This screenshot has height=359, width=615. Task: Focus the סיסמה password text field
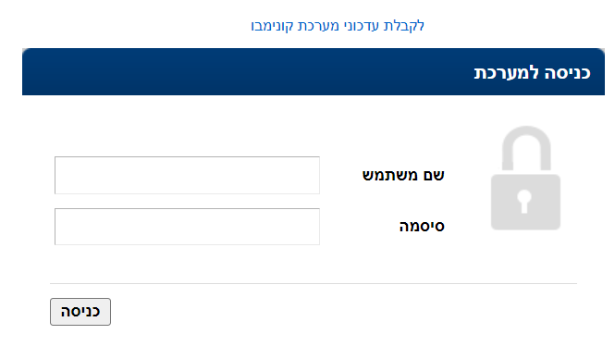[187, 227]
